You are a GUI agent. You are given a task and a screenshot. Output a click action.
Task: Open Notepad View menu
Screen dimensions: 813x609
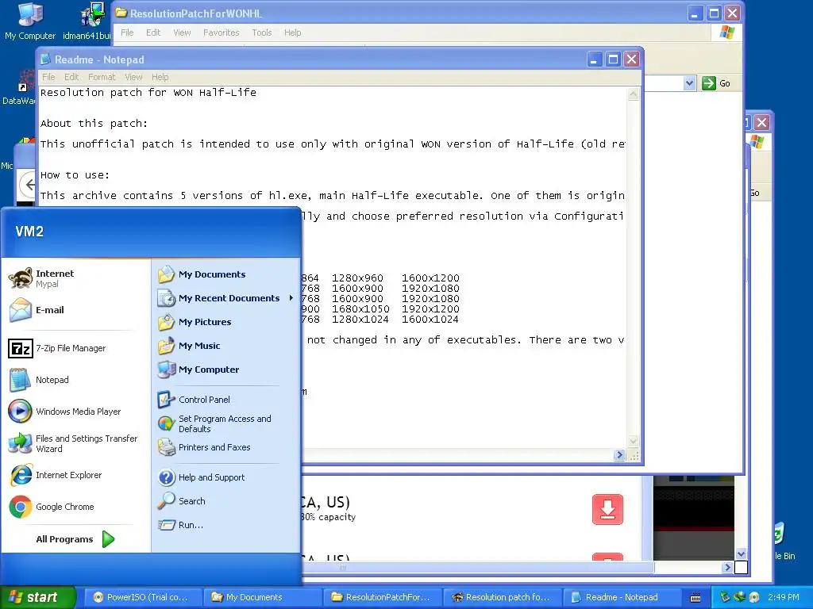(133, 77)
